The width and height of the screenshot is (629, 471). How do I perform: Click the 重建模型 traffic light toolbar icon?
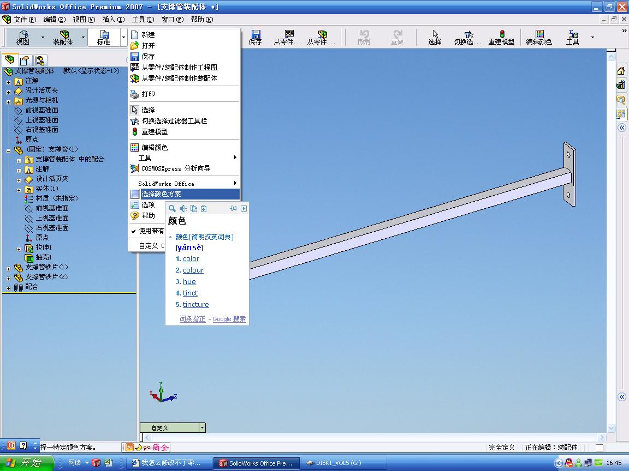click(501, 37)
